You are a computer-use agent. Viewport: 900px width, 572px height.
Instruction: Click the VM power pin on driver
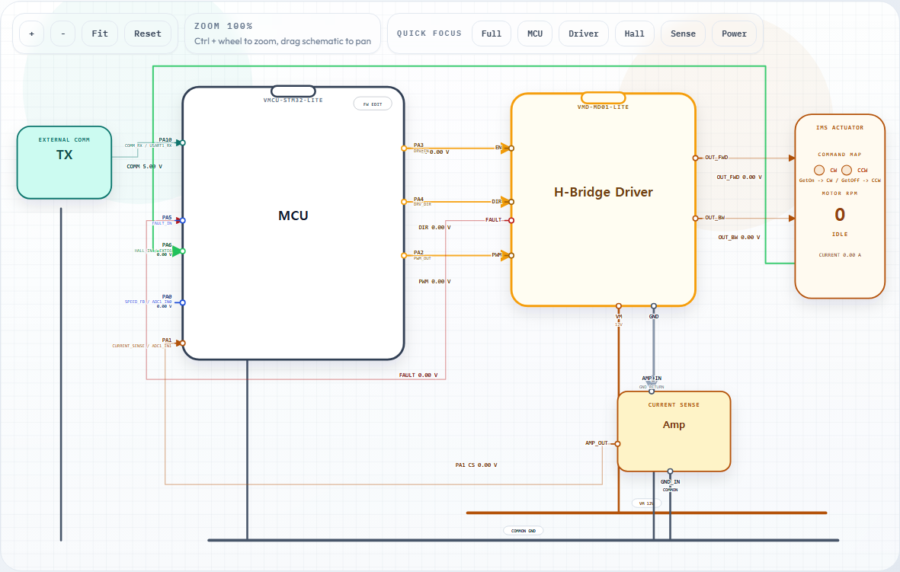619,305
